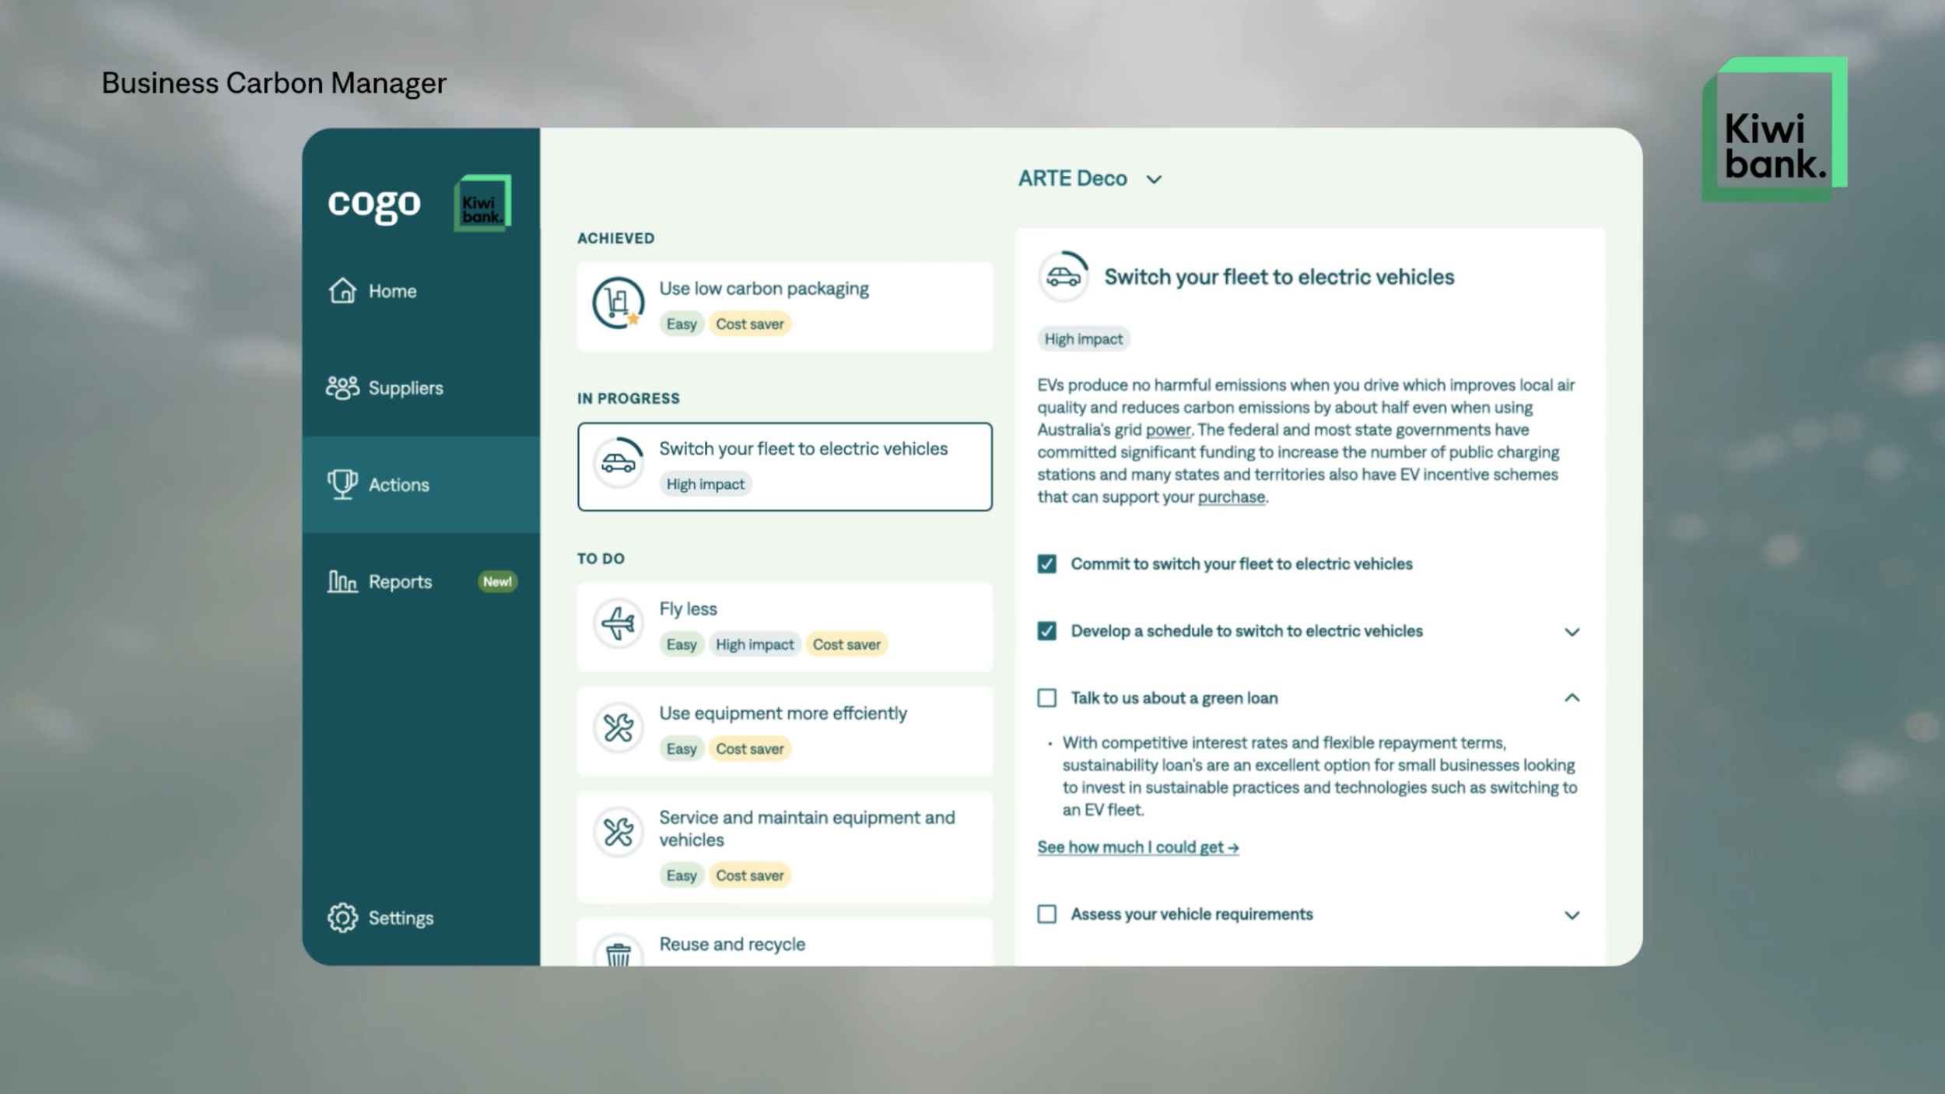The height and width of the screenshot is (1094, 1945).
Task: Open the Reports menu item
Action: [400, 581]
